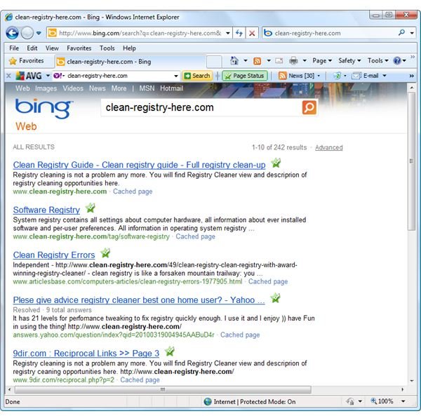Click the AVG toolbar search text field

[x=119, y=76]
